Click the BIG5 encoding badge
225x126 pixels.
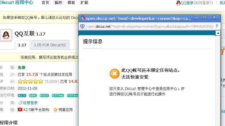(44, 95)
